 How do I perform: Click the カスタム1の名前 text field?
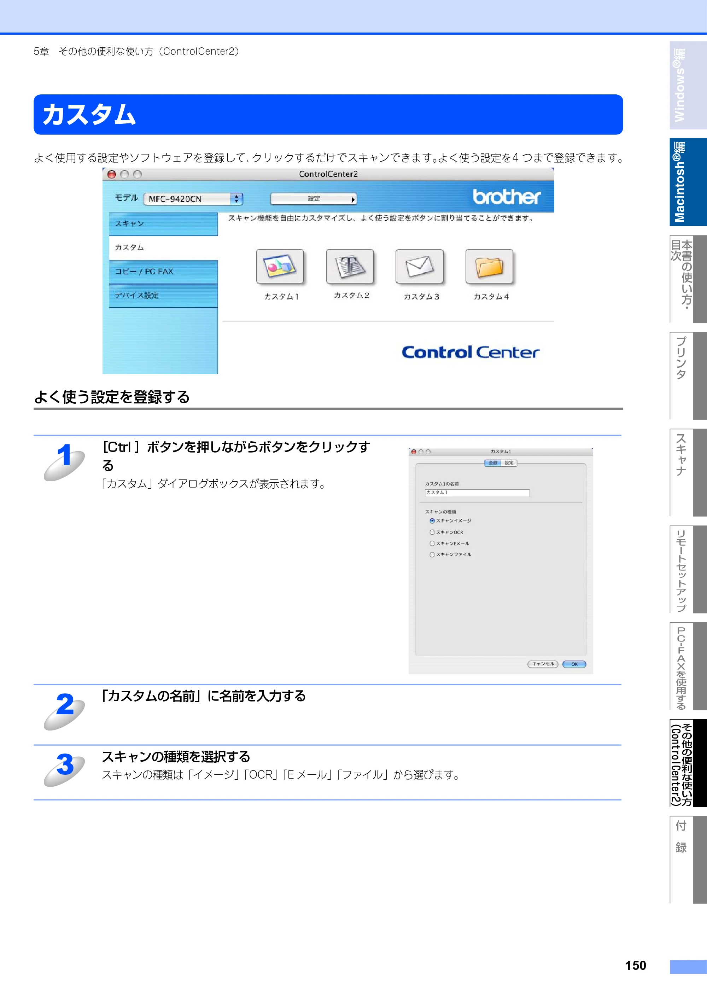(477, 493)
